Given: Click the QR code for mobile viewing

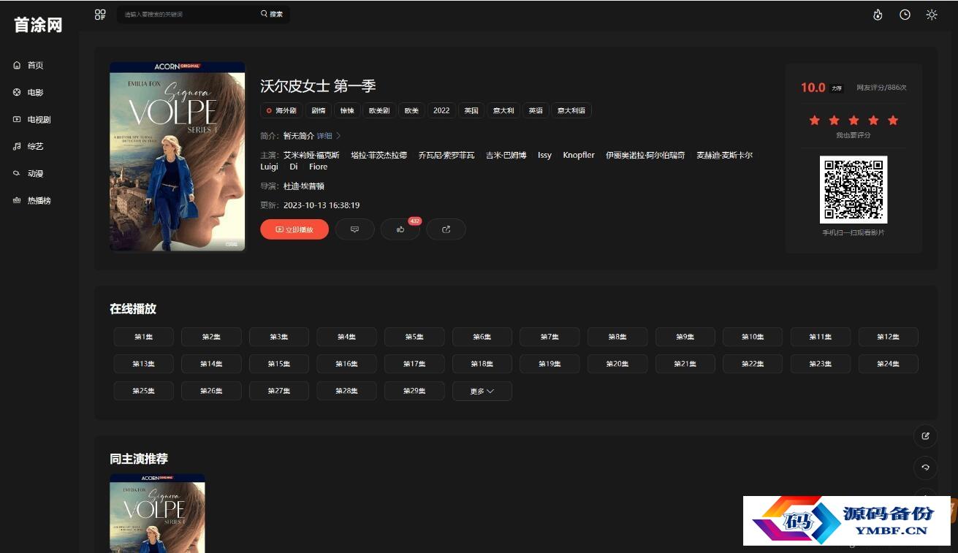Looking at the screenshot, I should click(854, 189).
